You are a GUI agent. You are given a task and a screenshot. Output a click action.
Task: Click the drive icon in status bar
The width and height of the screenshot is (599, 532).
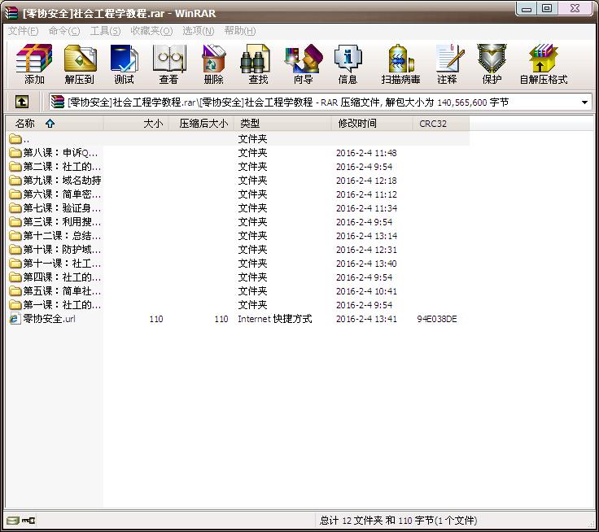(12, 520)
